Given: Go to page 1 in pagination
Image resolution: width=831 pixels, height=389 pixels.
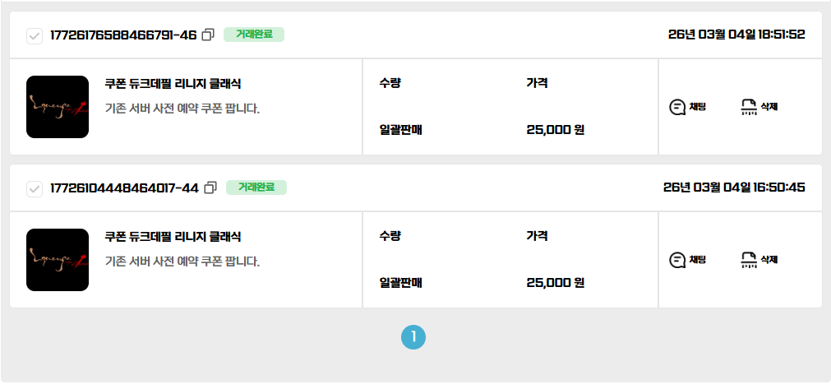Looking at the screenshot, I should pyautogui.click(x=413, y=336).
